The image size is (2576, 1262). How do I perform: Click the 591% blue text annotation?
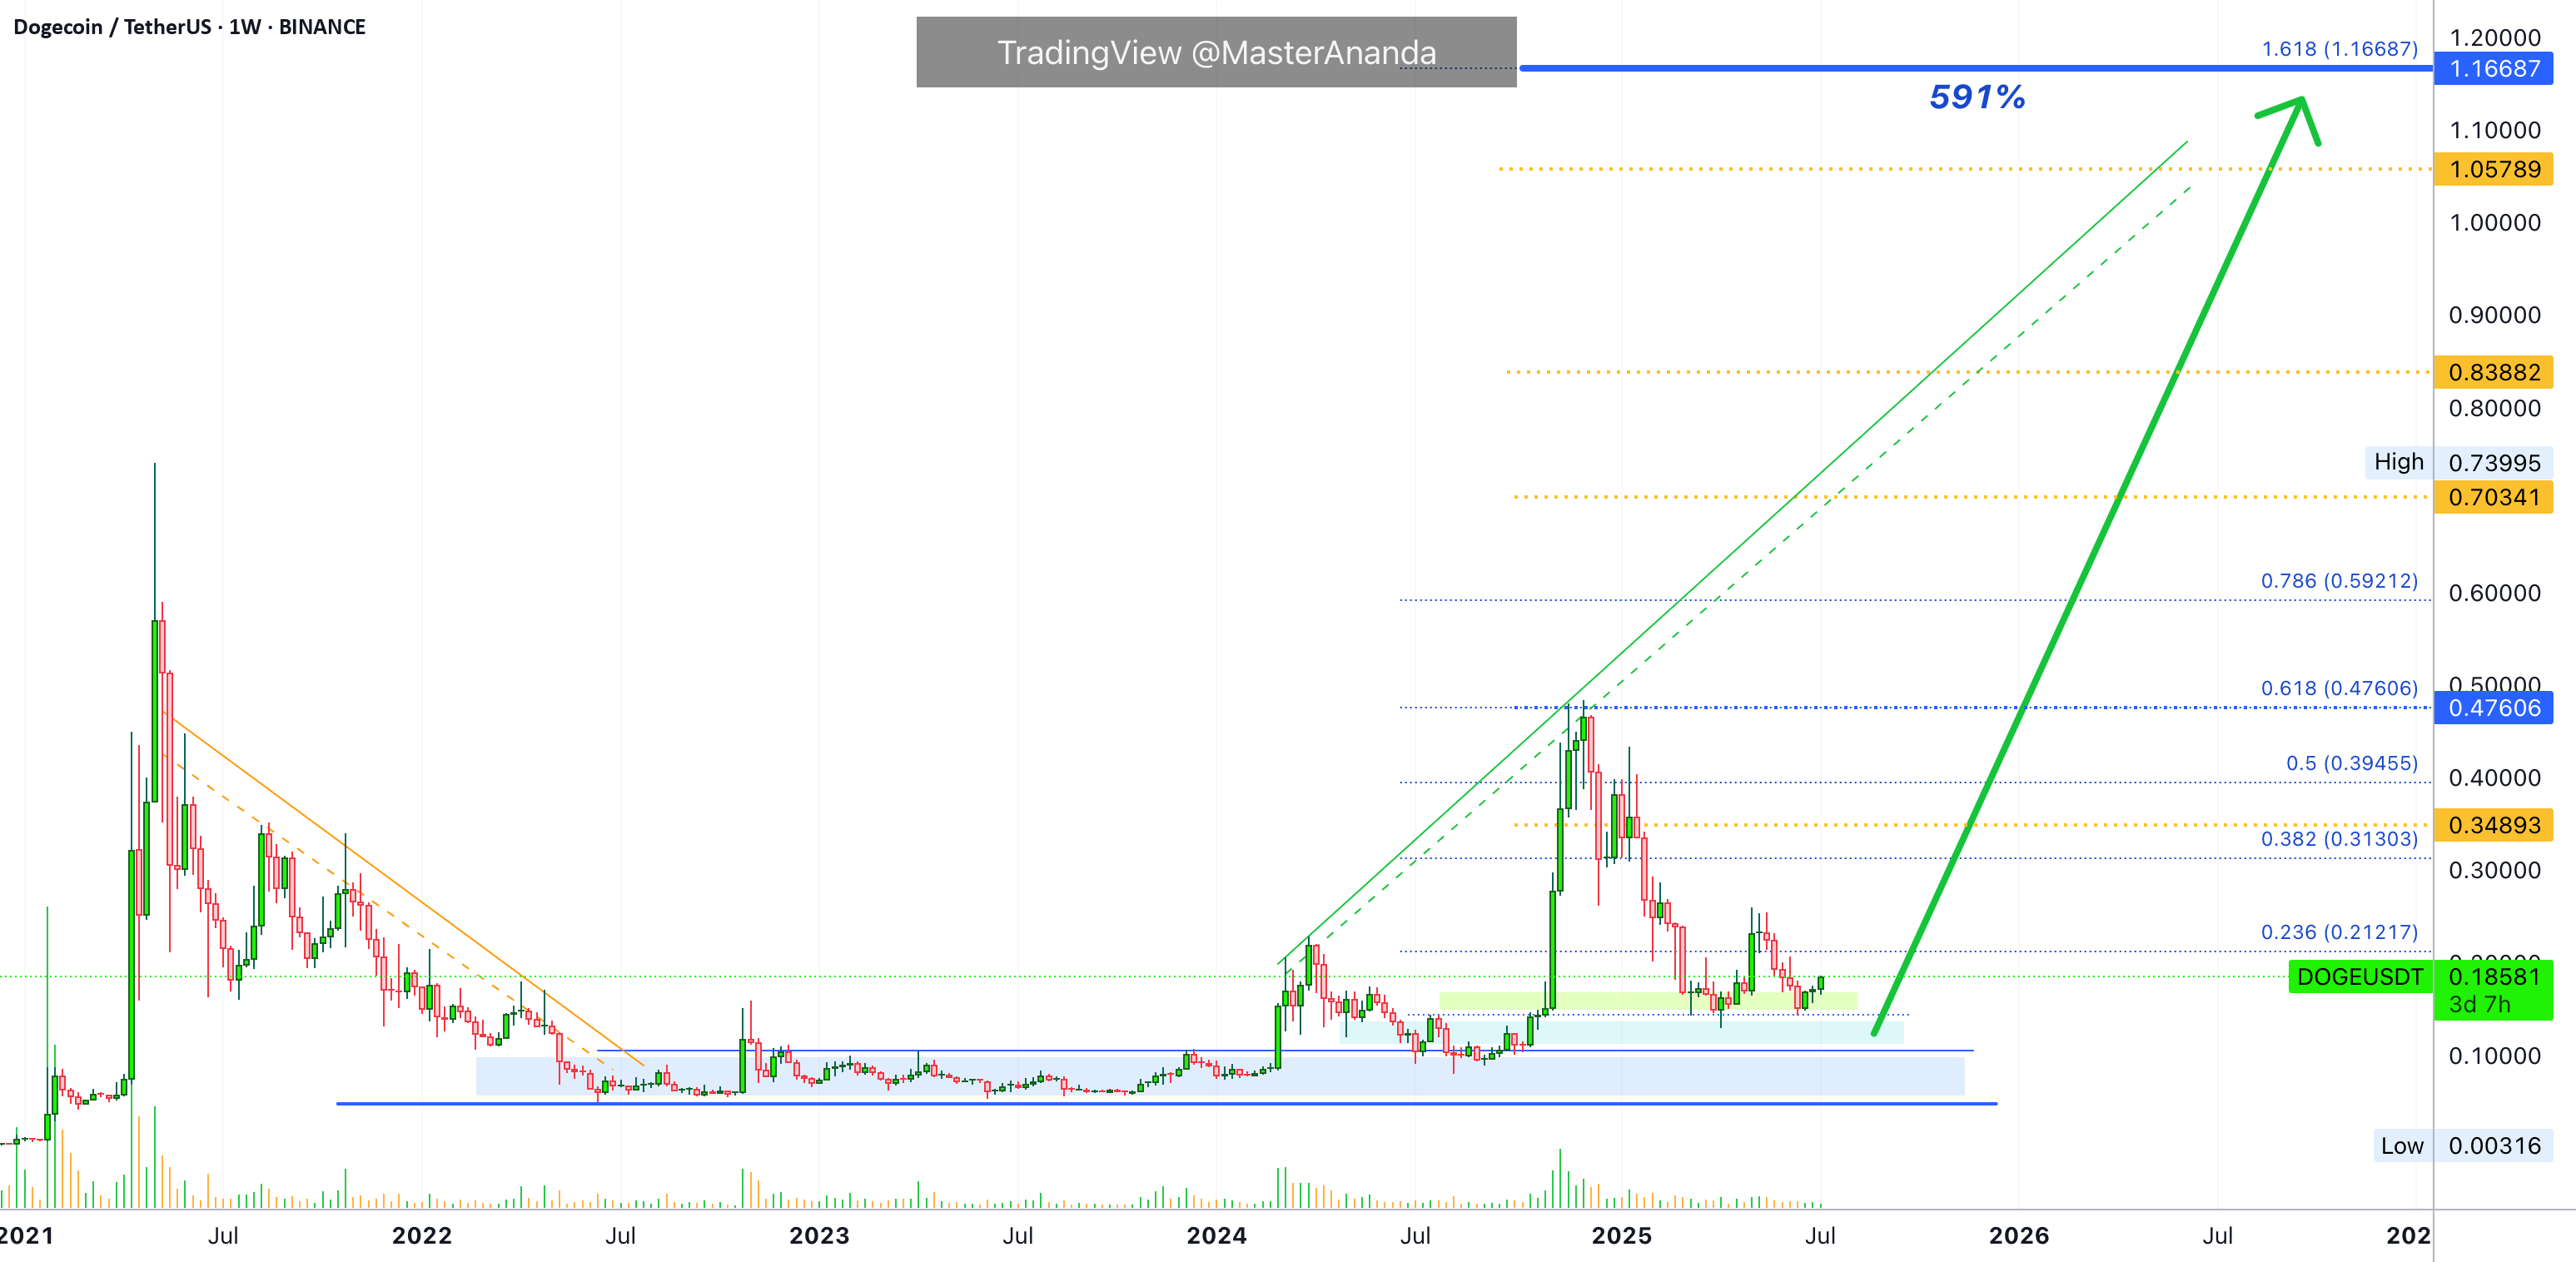1977,97
